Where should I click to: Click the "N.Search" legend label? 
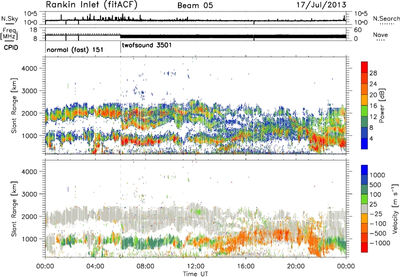point(386,18)
